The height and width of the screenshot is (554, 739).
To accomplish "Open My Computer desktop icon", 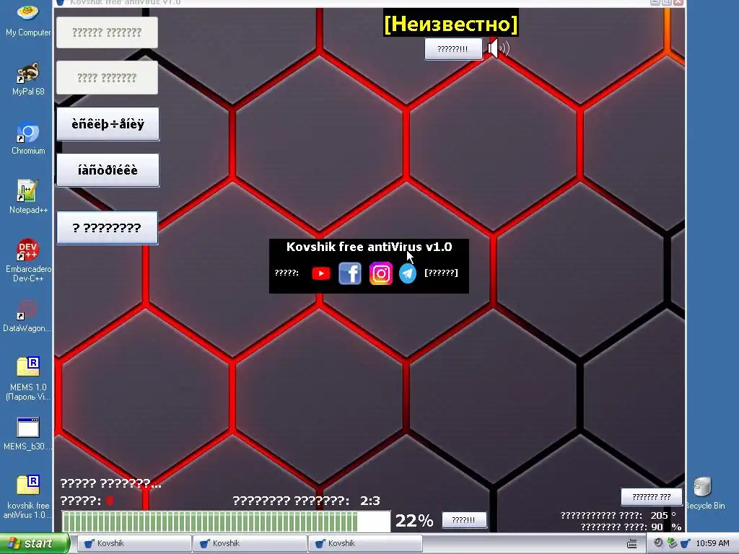I will pos(28,20).
